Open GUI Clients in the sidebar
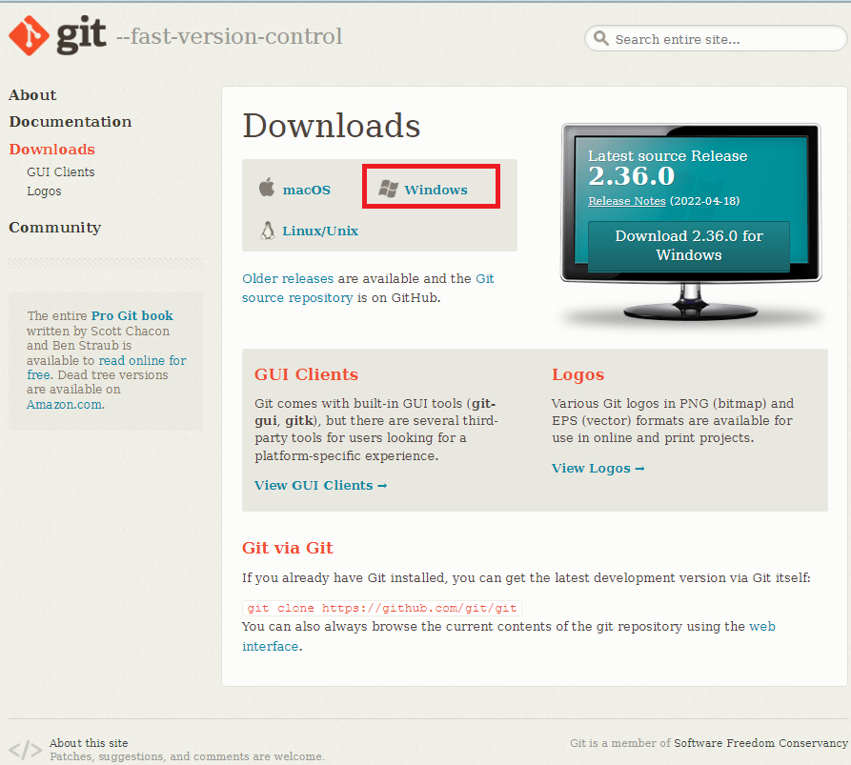 (61, 172)
